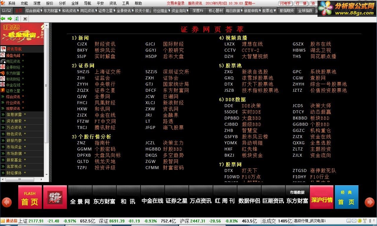Screen dimensions: 377x226
Task: Click the 上证 index value 2177.91
Action: pos(36,221)
